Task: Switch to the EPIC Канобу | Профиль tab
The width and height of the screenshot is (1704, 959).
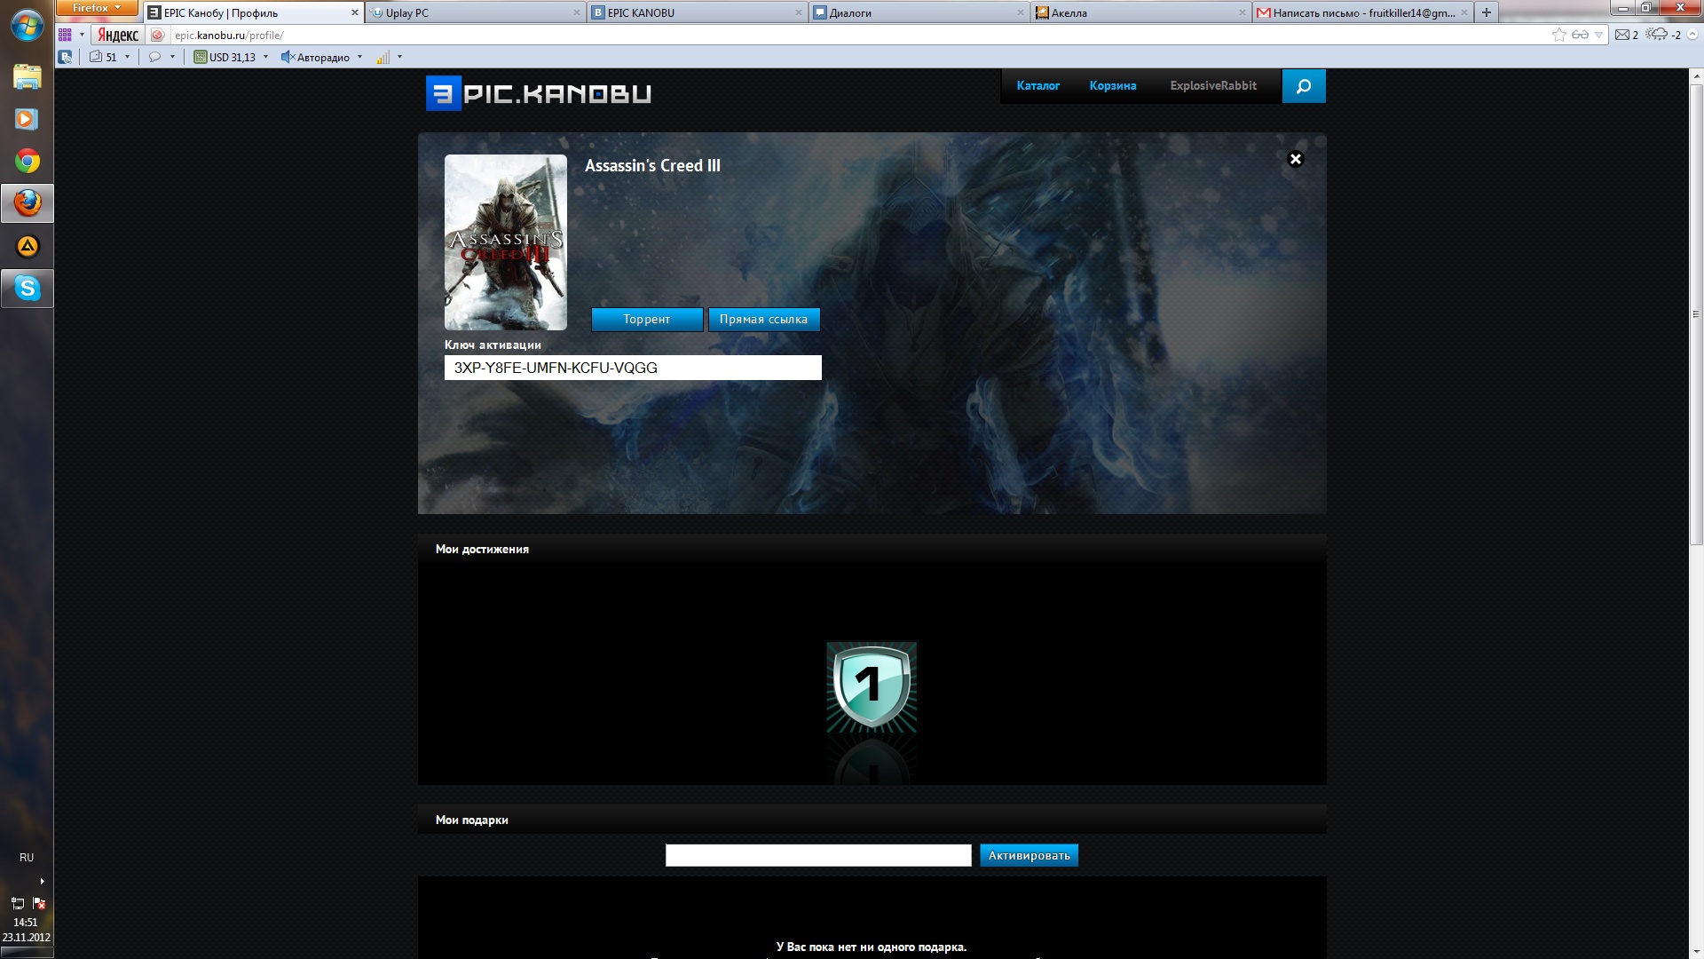Action: [x=253, y=12]
